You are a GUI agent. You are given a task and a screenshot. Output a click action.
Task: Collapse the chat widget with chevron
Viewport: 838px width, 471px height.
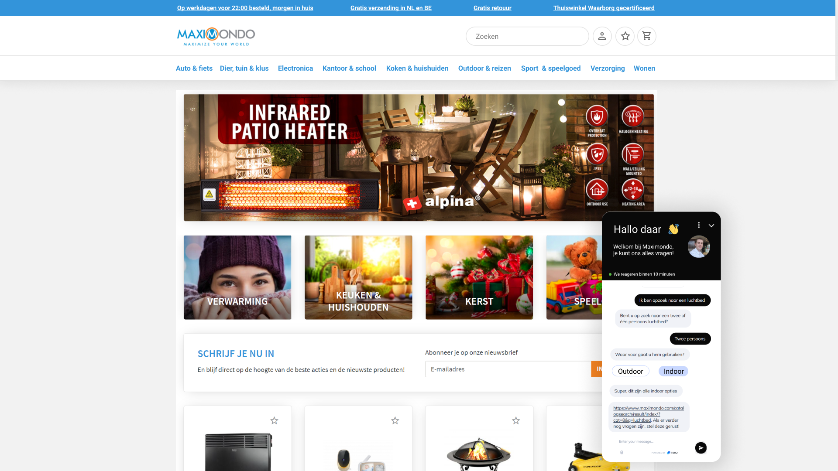[x=711, y=225]
